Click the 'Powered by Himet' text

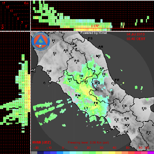[94, 33]
